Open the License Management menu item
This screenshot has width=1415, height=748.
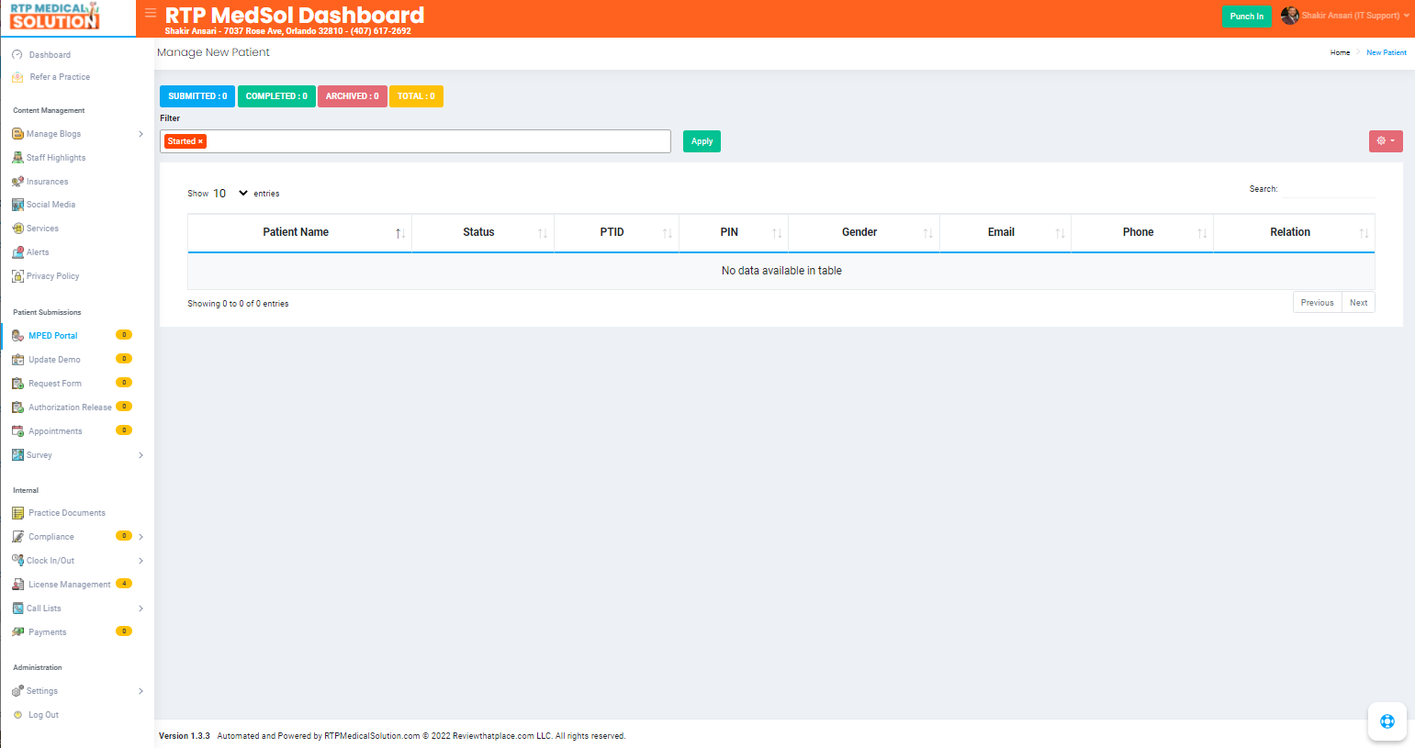pyautogui.click(x=69, y=585)
